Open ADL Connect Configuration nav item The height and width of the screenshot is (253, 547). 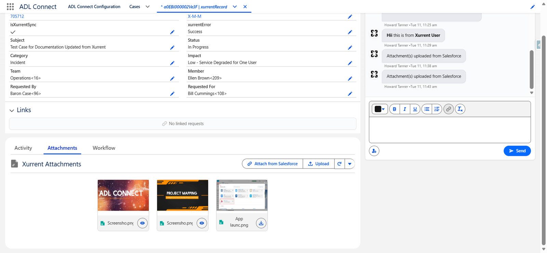point(94,6)
